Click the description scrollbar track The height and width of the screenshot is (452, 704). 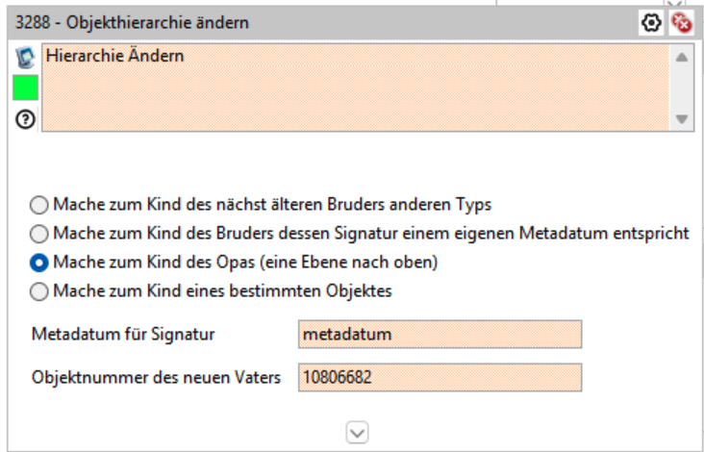pyautogui.click(x=682, y=88)
